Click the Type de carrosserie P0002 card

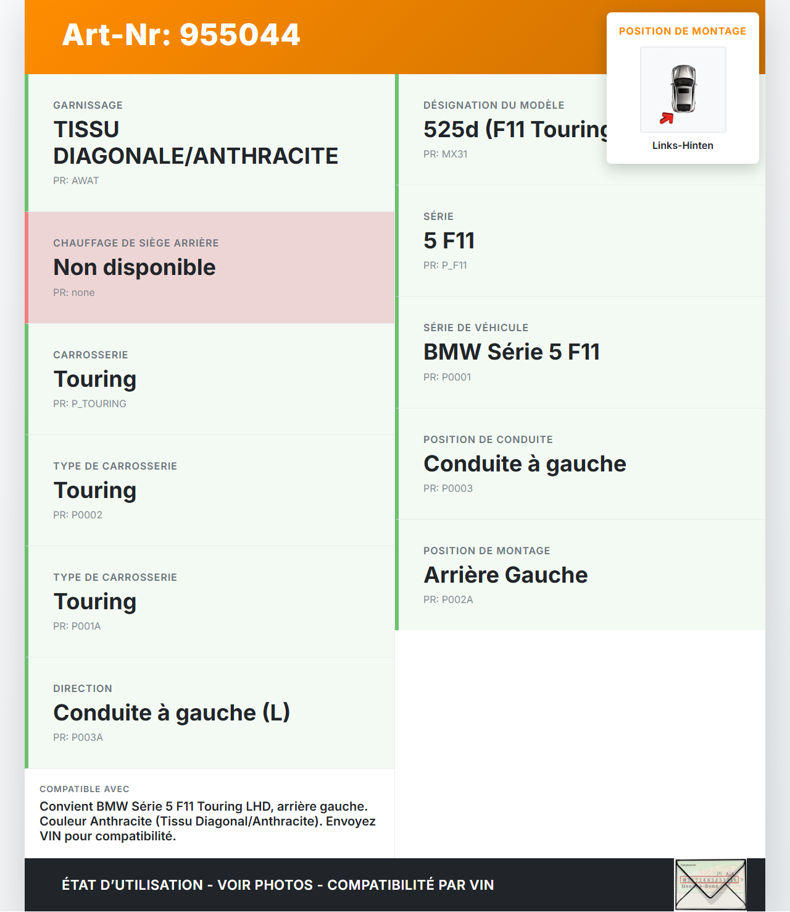(210, 490)
